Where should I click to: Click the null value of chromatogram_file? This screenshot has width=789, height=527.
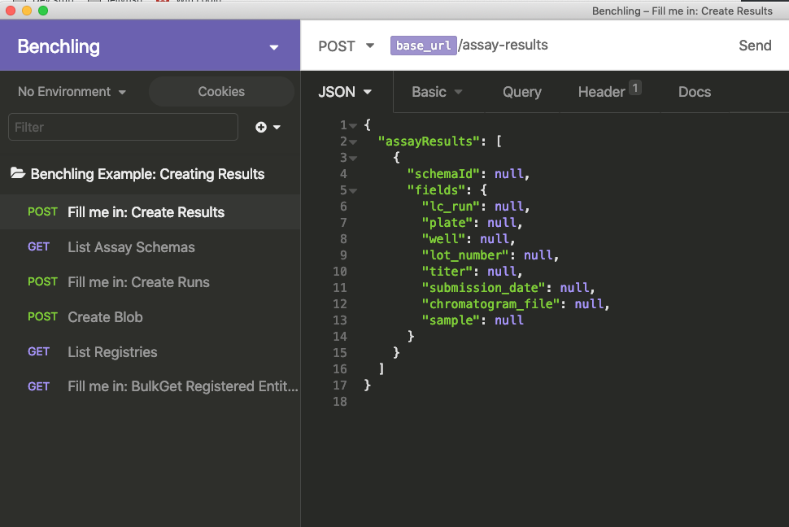click(x=589, y=303)
